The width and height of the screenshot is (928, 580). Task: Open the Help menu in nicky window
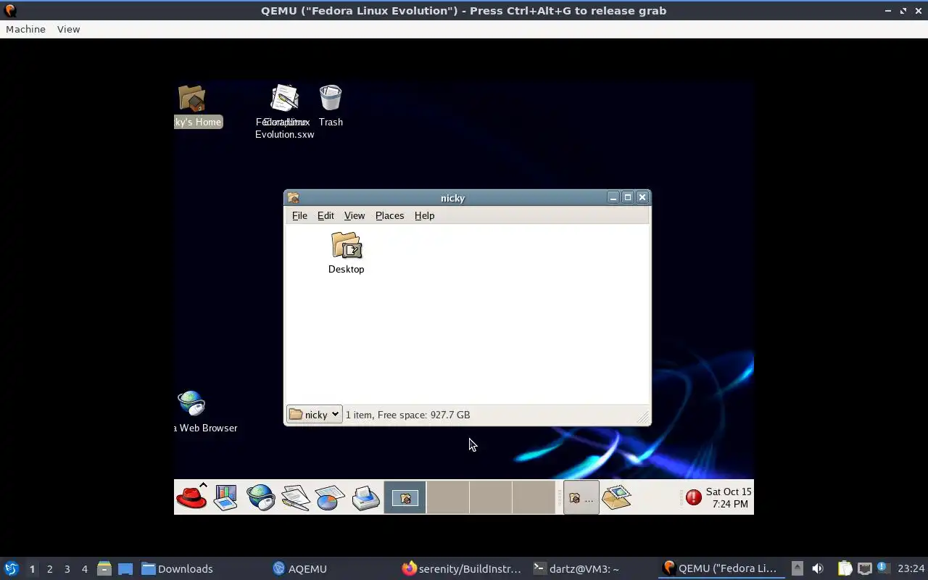click(424, 215)
